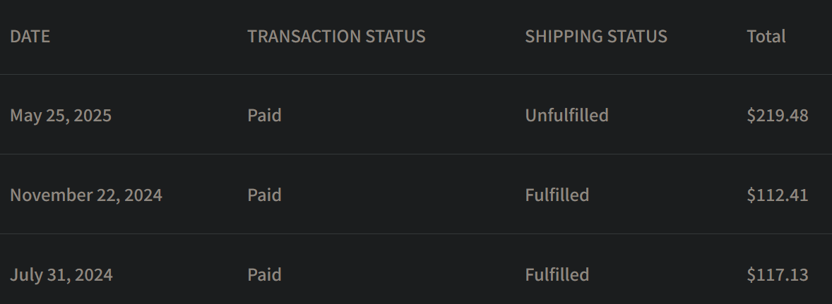The height and width of the screenshot is (304, 832).
Task: Click the SHIPPING STATUS column header
Action: tap(595, 37)
